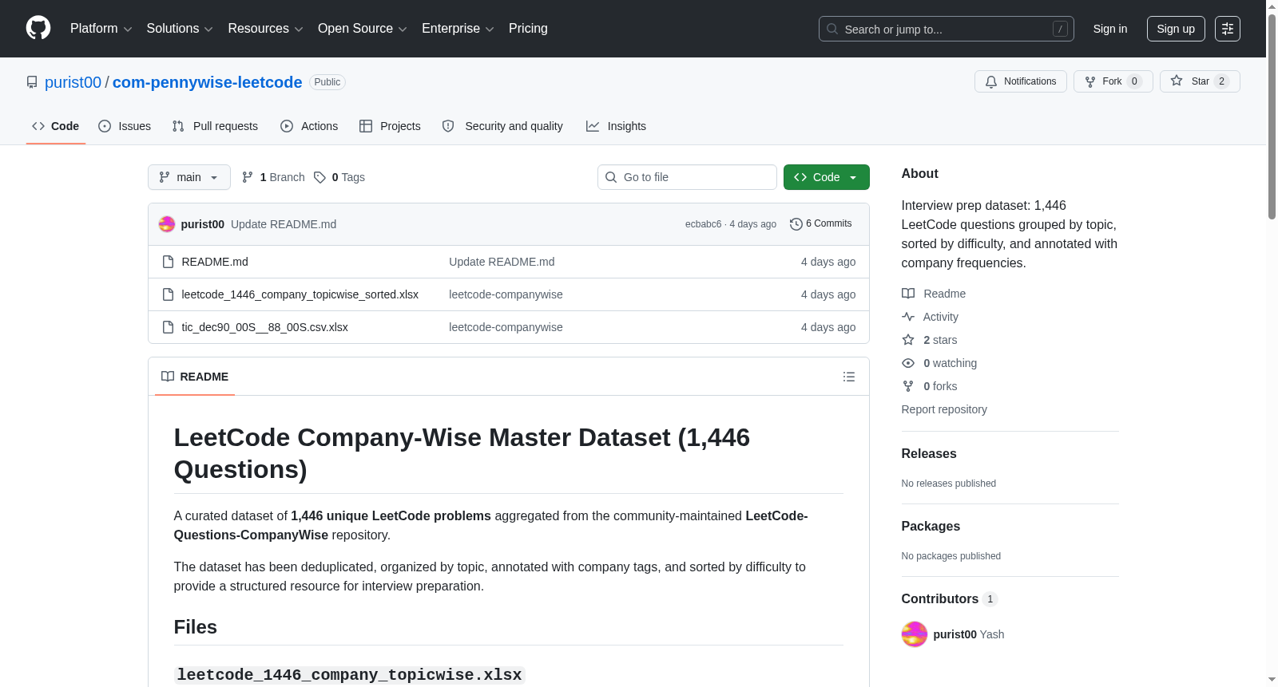
Task: View the Tags list
Action: click(339, 177)
